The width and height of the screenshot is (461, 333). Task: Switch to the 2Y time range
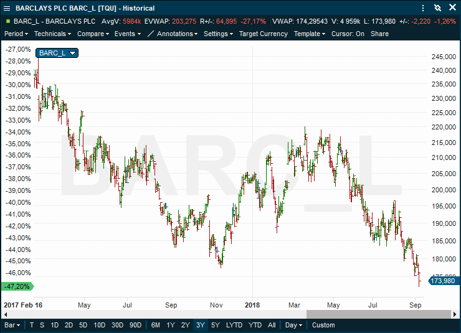coord(185,325)
